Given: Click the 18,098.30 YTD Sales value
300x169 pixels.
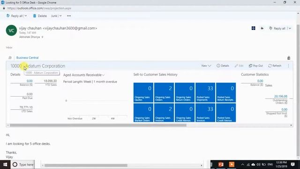Looking at the screenshot, I should click(50, 81).
